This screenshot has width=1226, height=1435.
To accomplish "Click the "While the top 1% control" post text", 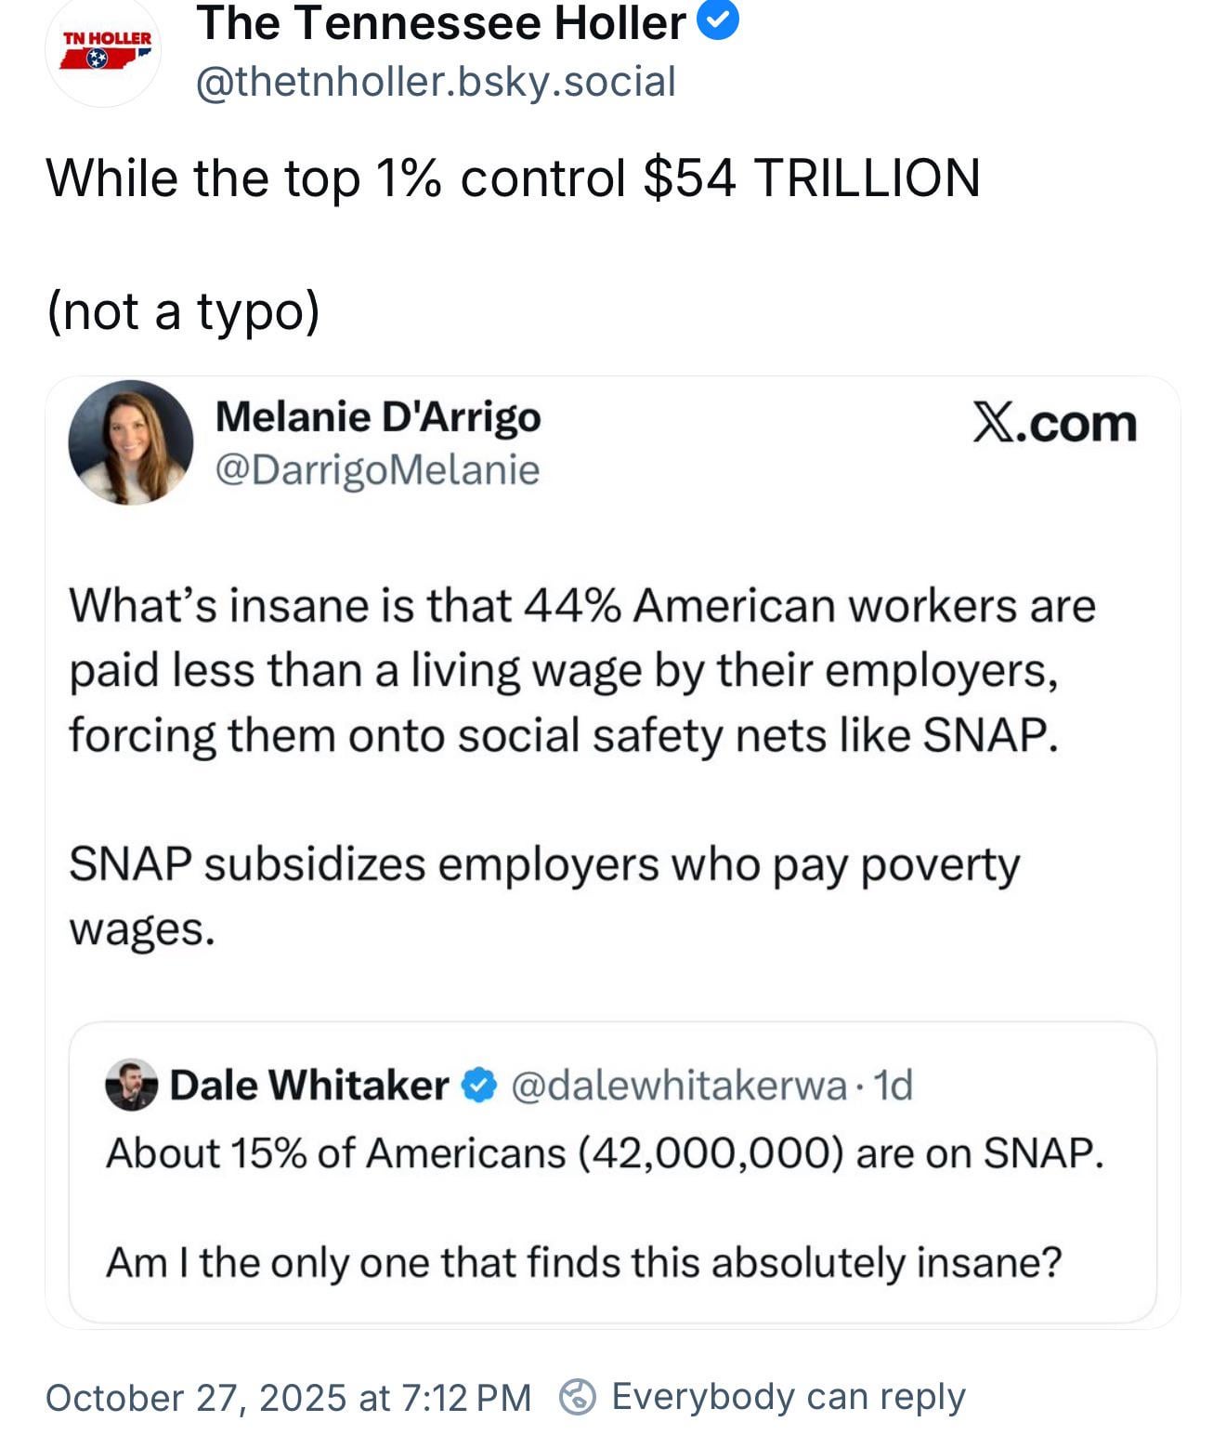I will pos(513,178).
